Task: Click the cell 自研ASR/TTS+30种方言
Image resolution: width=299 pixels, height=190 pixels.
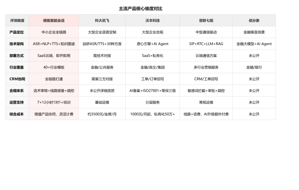Action: tap(102, 44)
